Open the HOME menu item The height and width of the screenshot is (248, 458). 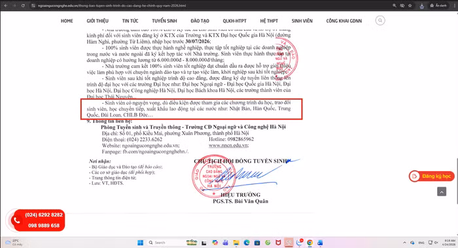click(67, 21)
